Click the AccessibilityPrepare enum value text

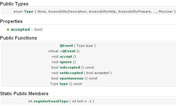click(134, 11)
